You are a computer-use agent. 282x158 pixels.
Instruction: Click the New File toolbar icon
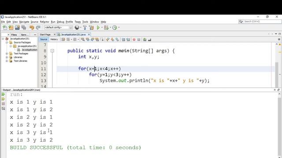tap(5, 27)
